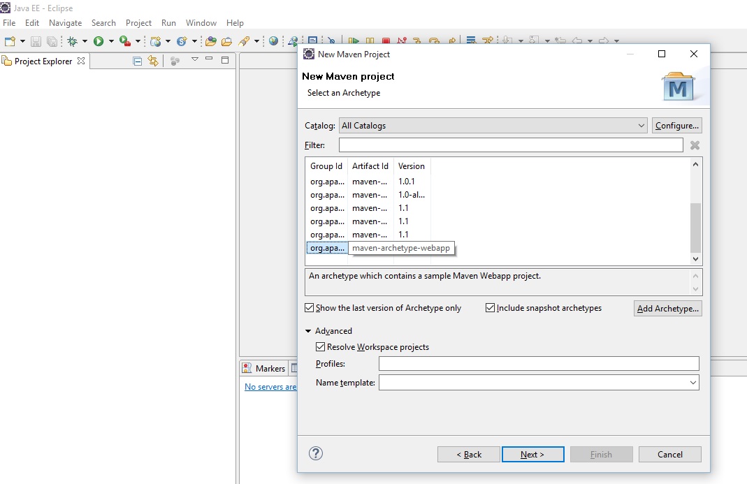Click the 'No servers are' link
This screenshot has width=747, height=484.
[270, 387]
